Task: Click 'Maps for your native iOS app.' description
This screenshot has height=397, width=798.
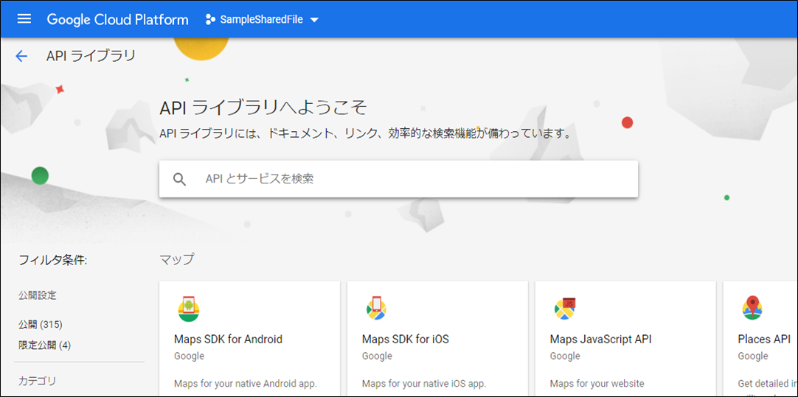Action: pyautogui.click(x=426, y=383)
